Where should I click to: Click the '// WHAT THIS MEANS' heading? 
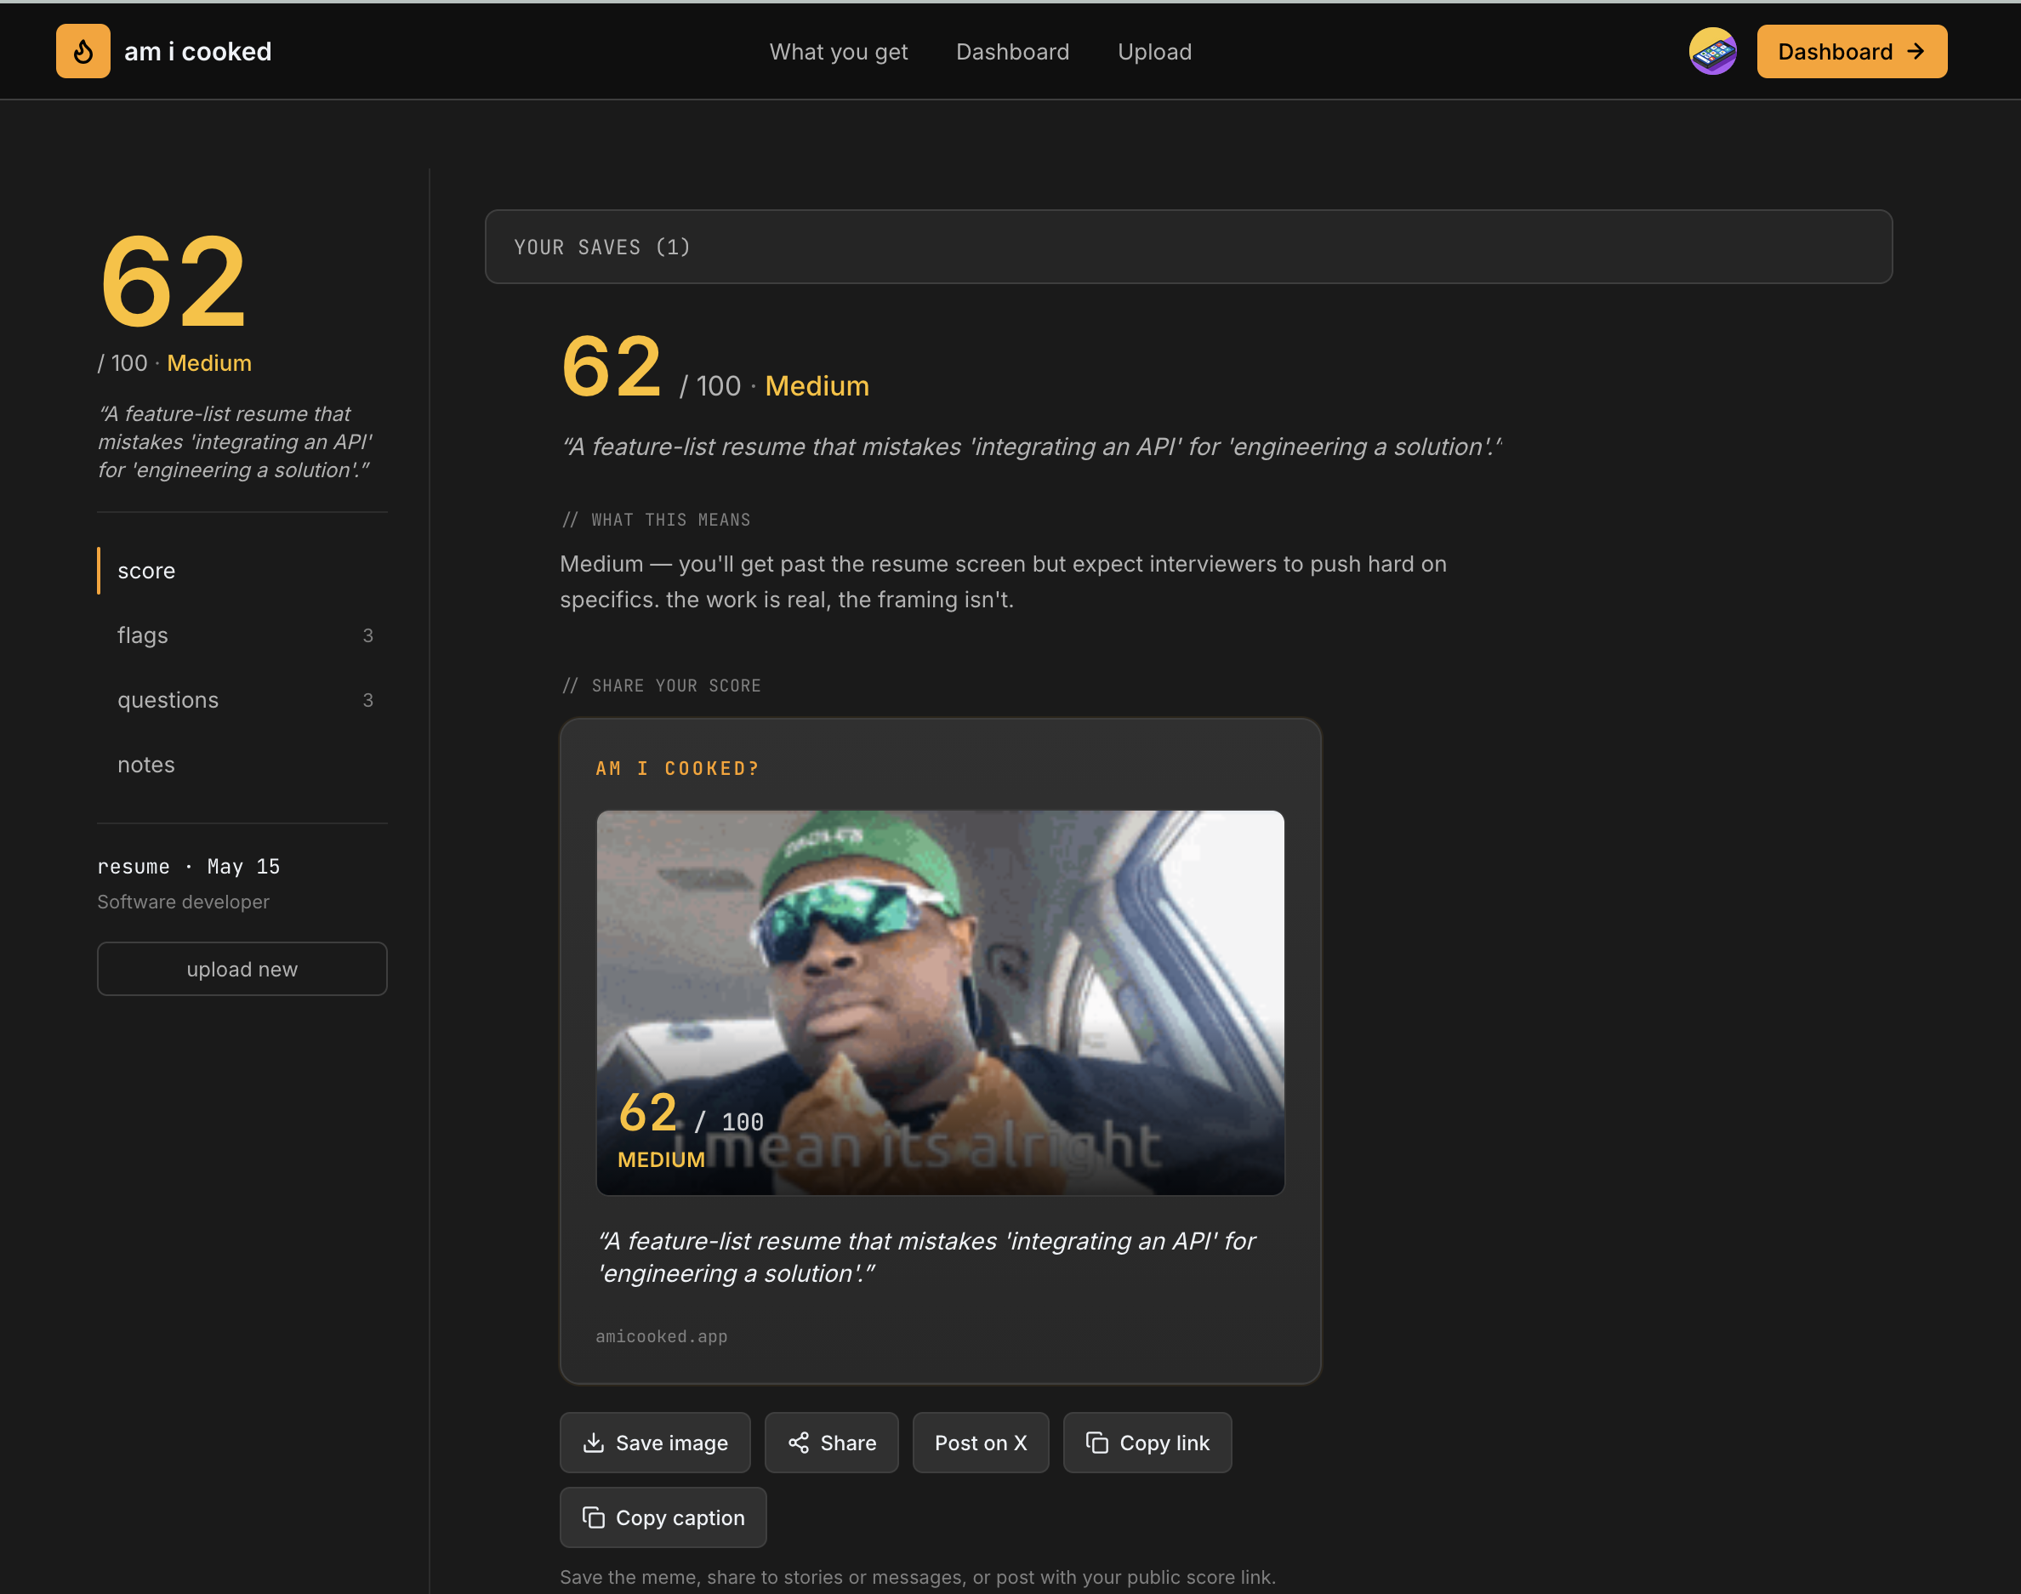656,520
